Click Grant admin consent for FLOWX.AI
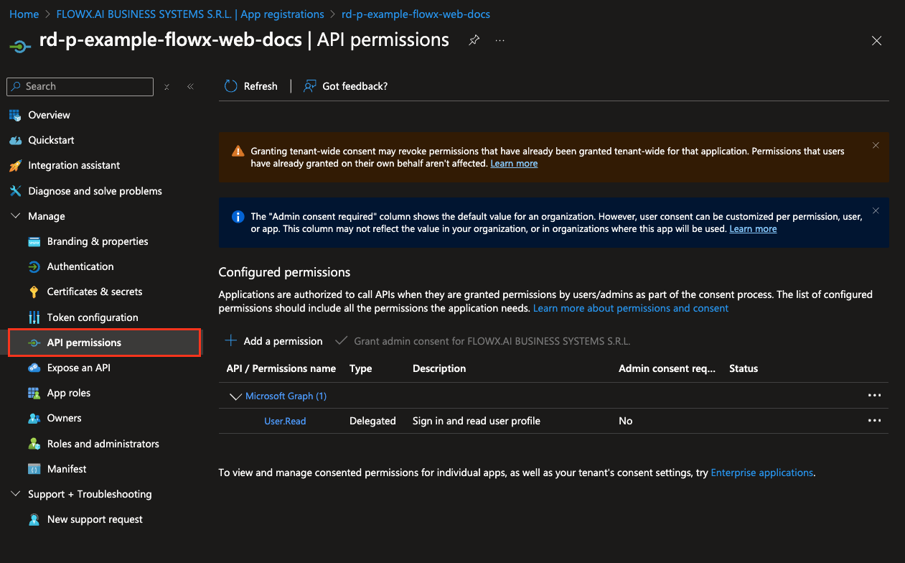The height and width of the screenshot is (563, 905). tap(483, 340)
